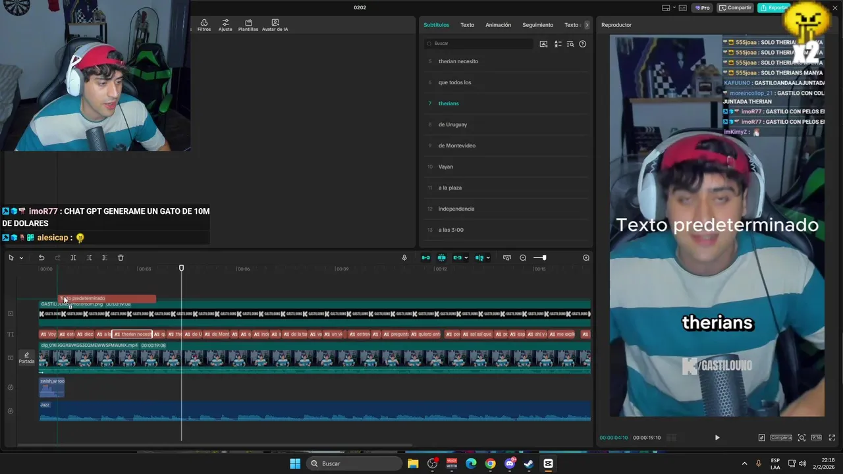Screen dimensions: 843x474
Task: Open the subtitle list format icon
Action: point(558,43)
